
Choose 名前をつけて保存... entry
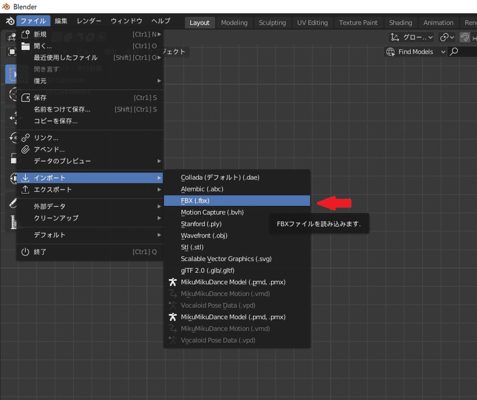tap(90, 109)
